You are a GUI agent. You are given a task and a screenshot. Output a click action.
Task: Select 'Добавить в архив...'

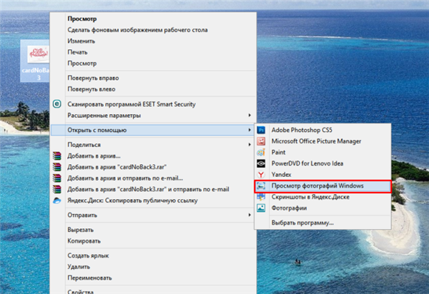(94, 156)
